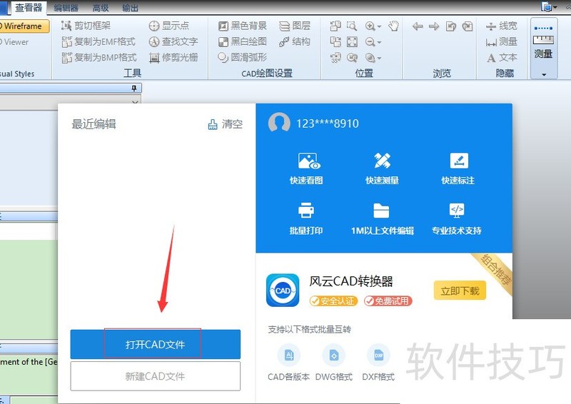Click the 风云CAD转换器 app icon
Image resolution: width=571 pixels, height=404 pixels.
(x=283, y=291)
